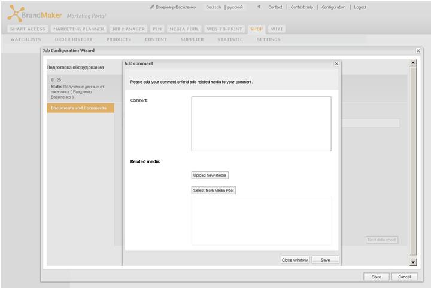Open the Settings submenu item
Viewport: 431px width, 288px height.
[269, 39]
